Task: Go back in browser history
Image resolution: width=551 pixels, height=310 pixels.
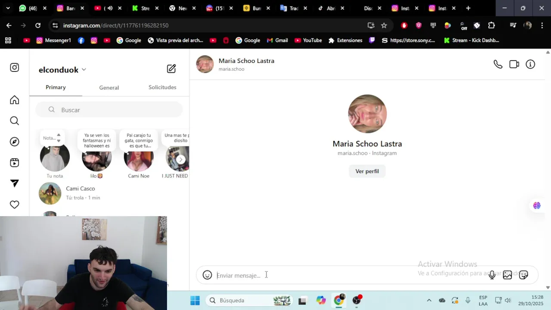Action: tap(9, 25)
